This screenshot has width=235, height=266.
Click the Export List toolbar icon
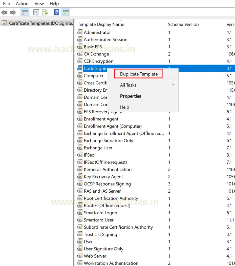click(x=45, y=12)
